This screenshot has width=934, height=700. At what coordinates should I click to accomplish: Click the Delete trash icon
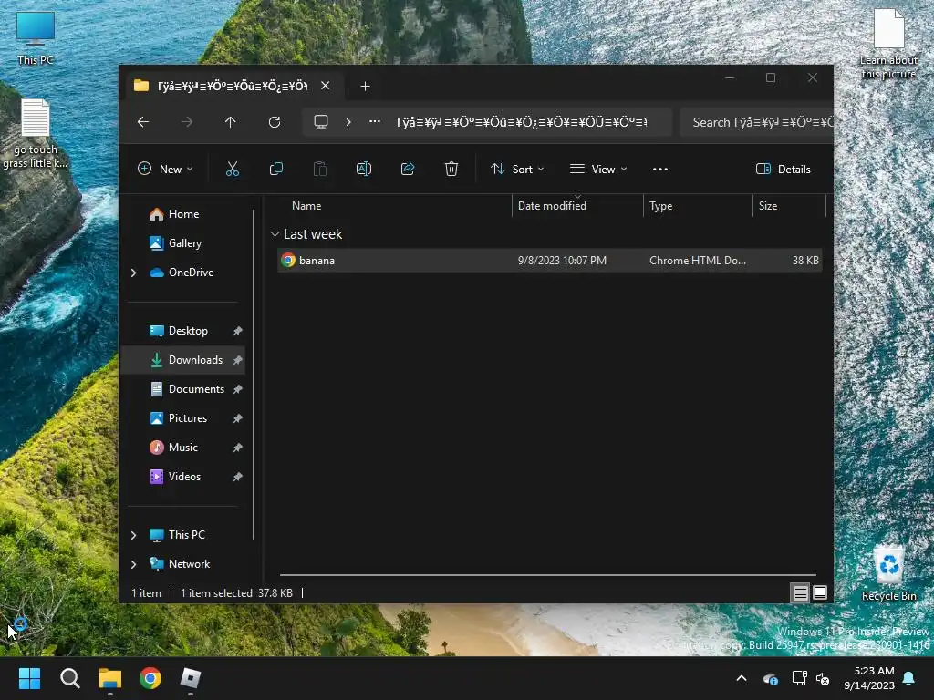click(451, 169)
